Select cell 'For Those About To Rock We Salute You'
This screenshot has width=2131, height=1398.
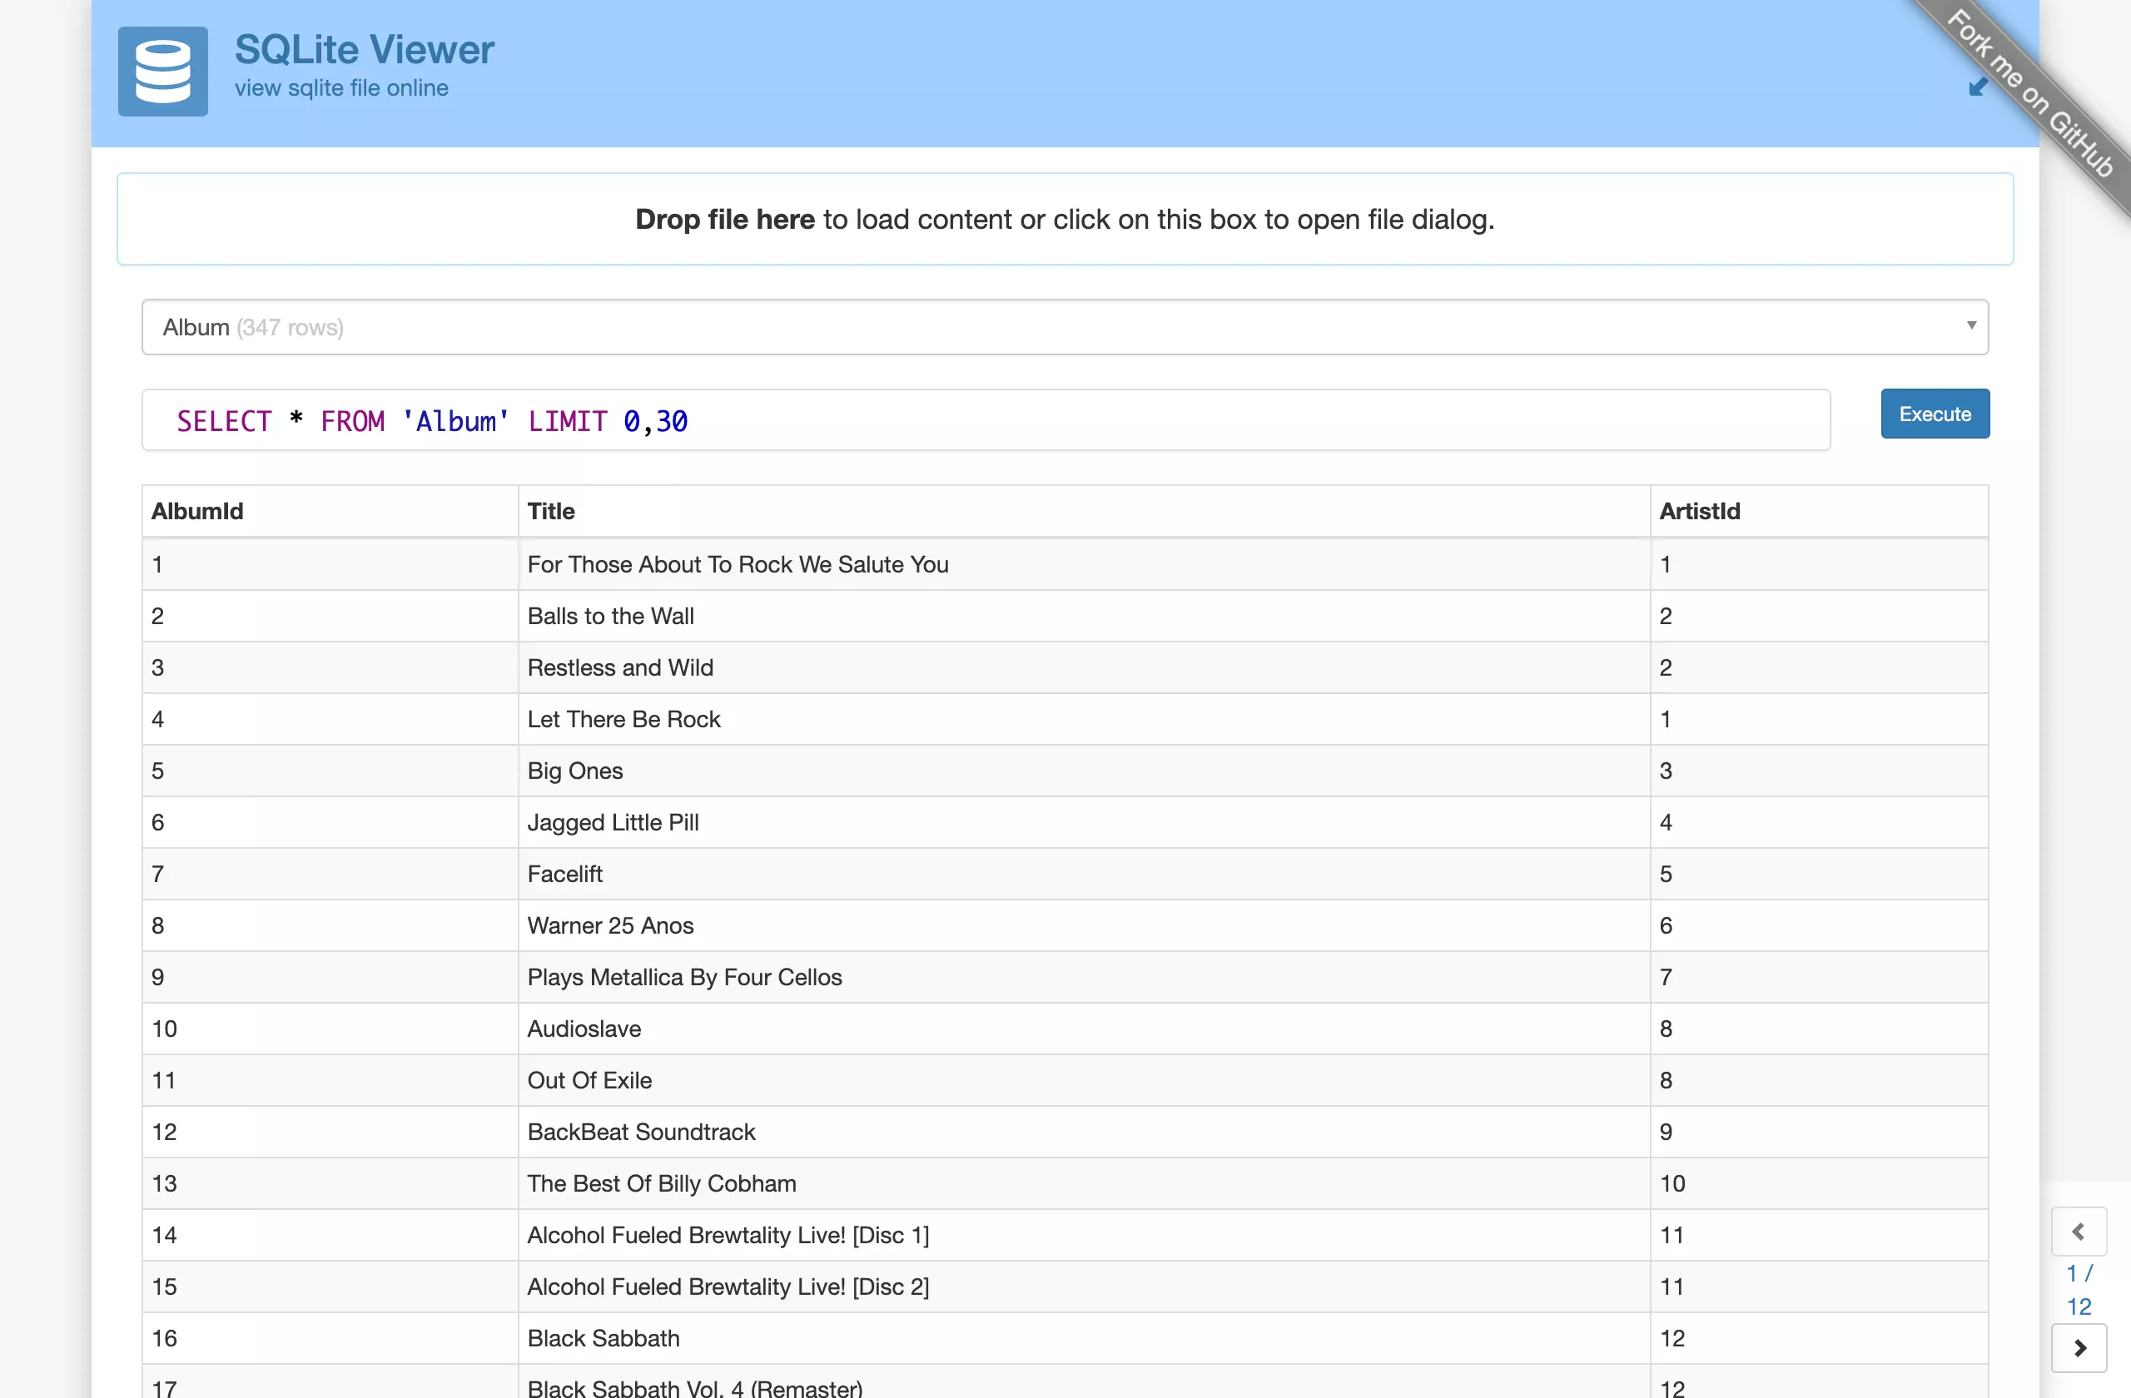(1084, 565)
